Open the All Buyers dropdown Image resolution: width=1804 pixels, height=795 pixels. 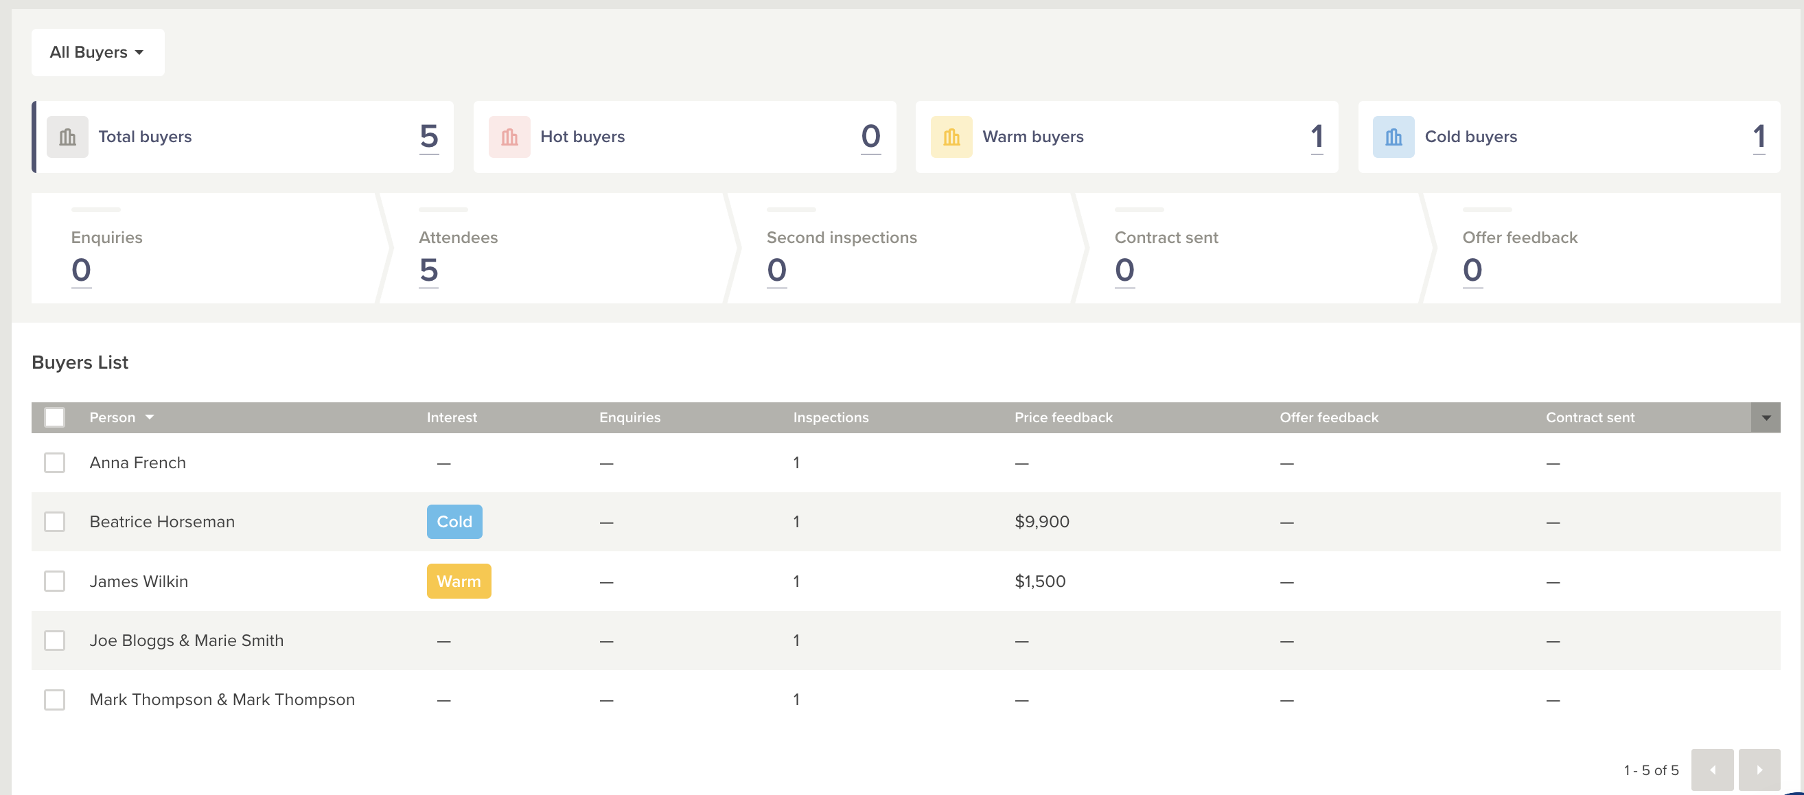(x=97, y=53)
